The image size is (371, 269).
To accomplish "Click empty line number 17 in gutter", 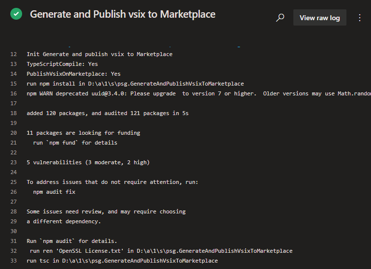I will pyautogui.click(x=13, y=103).
